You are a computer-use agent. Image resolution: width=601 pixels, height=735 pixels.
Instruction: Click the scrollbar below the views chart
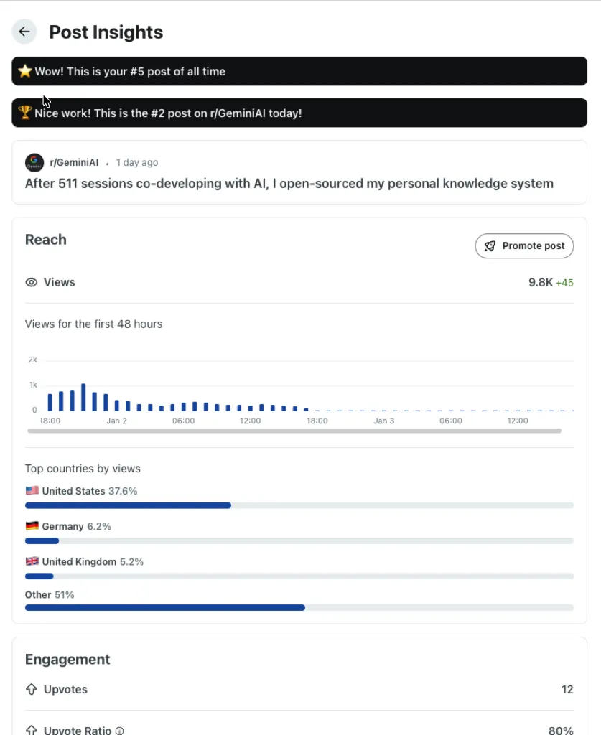pyautogui.click(x=293, y=431)
